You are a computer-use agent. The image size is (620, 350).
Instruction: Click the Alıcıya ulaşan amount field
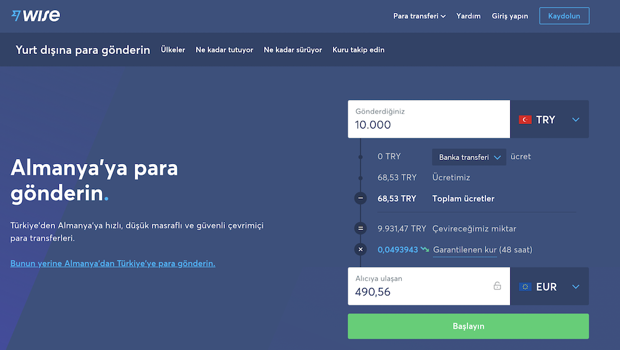[x=428, y=286]
